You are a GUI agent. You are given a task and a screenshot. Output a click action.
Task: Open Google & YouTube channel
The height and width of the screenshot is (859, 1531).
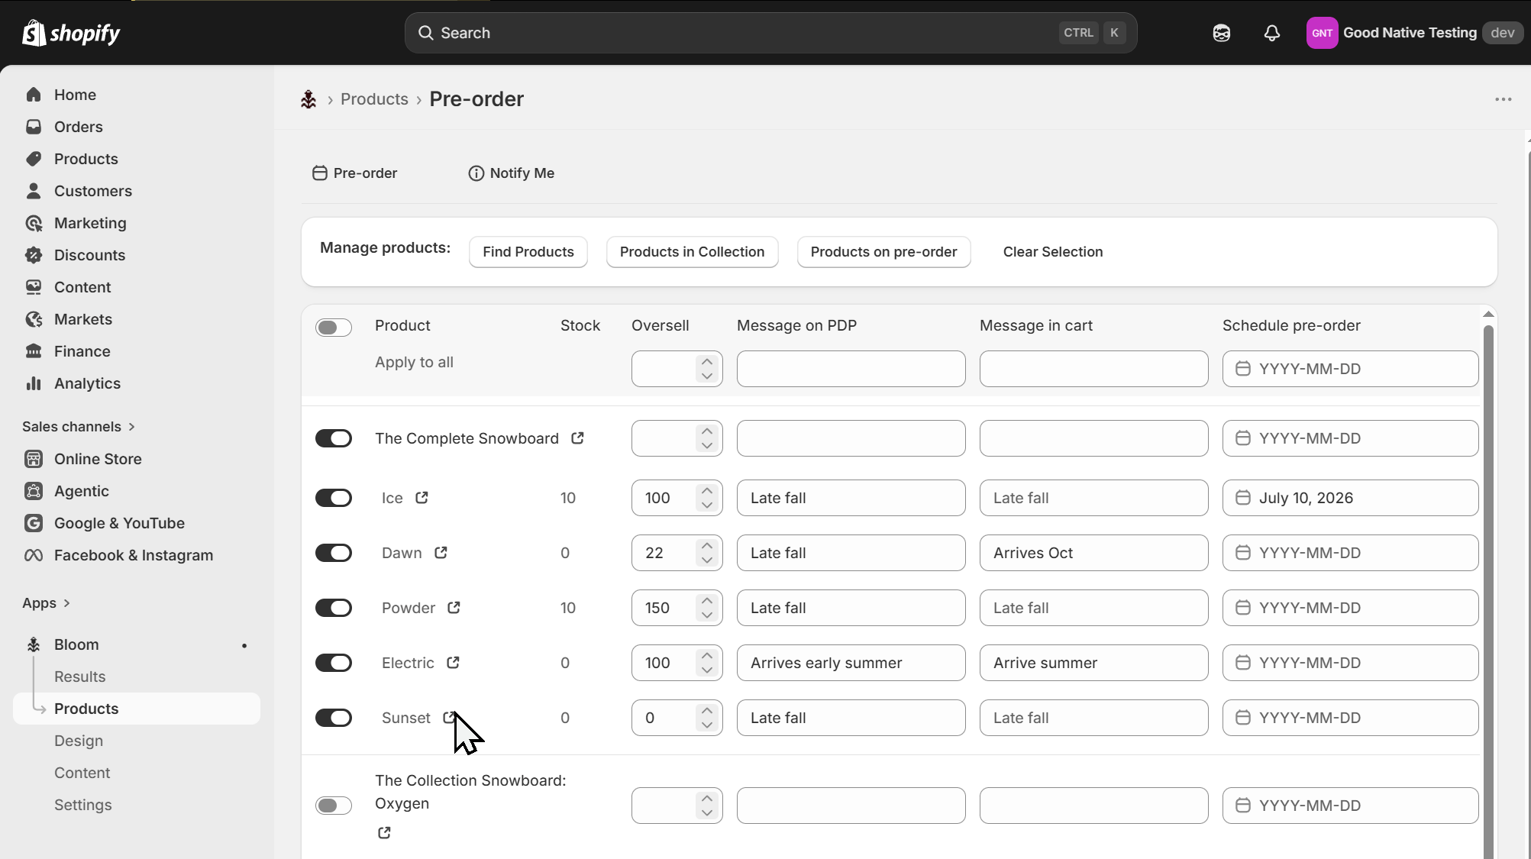point(119,523)
